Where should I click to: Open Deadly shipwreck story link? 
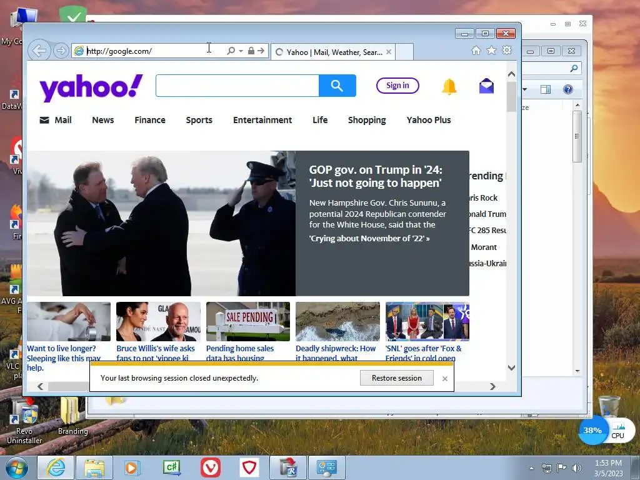click(336, 353)
